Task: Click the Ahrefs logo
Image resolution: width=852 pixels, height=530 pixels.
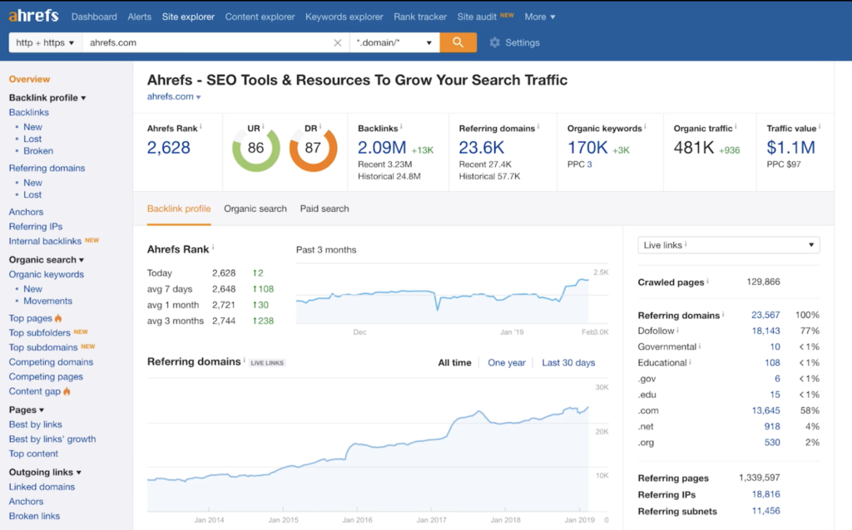Action: [x=33, y=16]
